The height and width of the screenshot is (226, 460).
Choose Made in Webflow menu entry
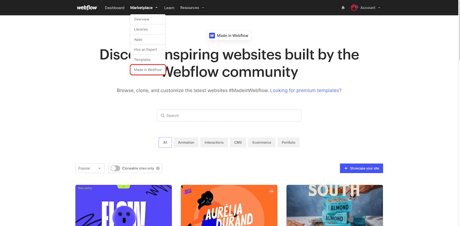click(x=148, y=70)
